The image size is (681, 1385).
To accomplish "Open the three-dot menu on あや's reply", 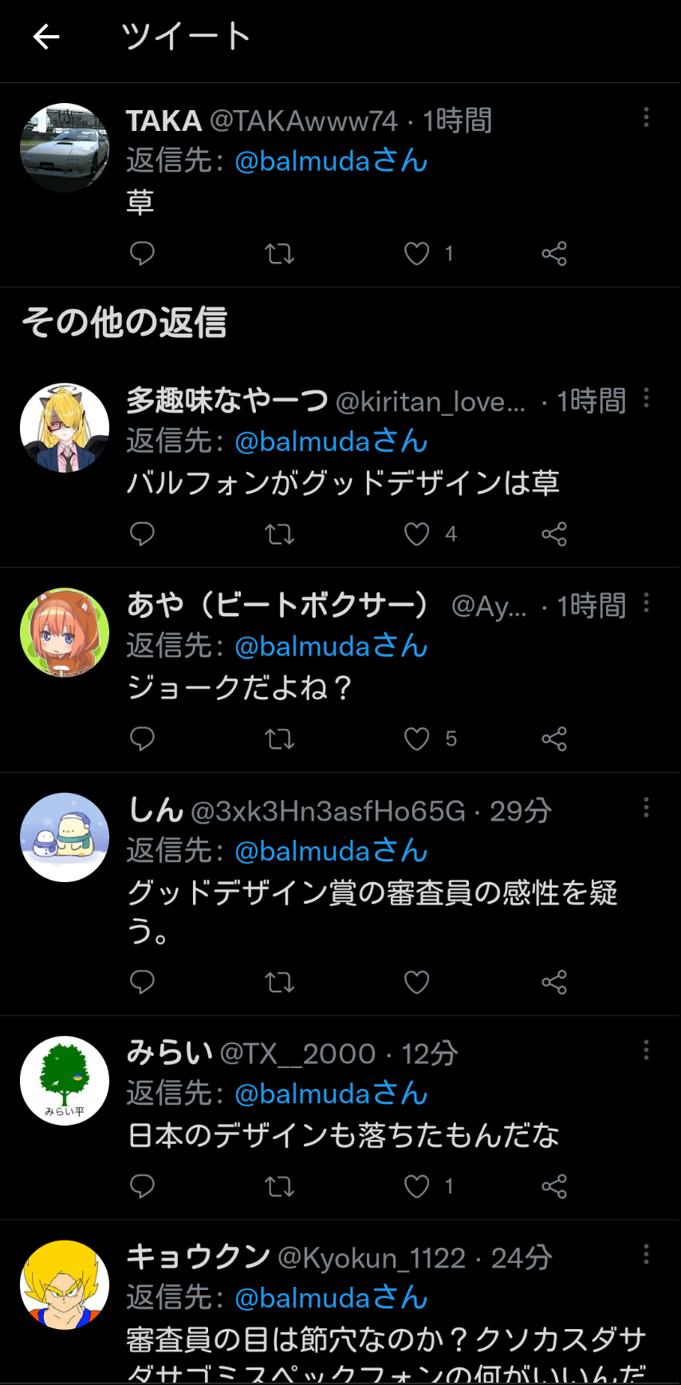I will point(646,603).
